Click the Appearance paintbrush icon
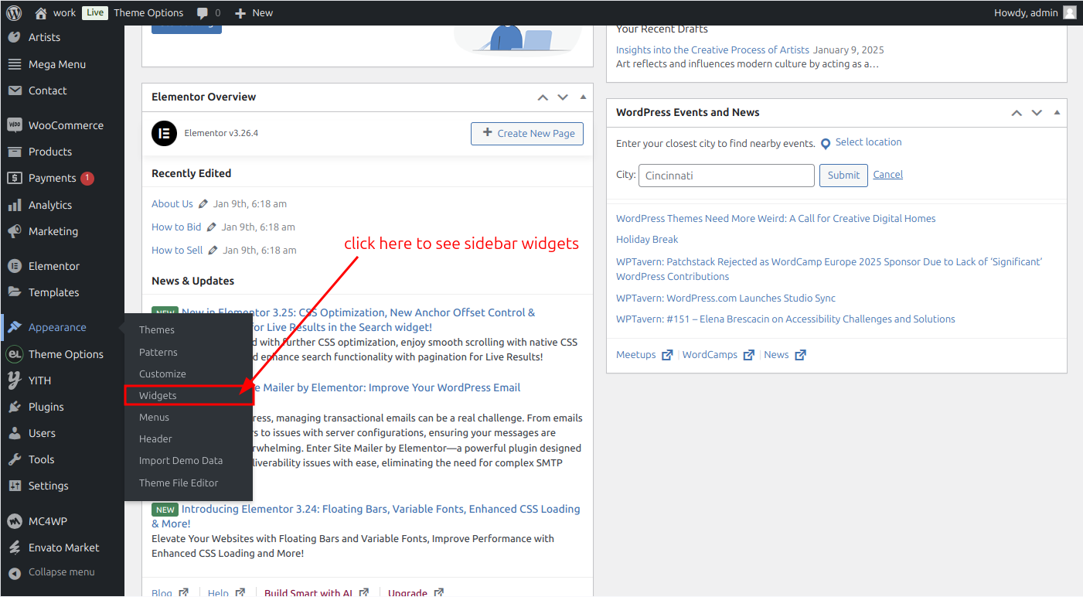1083x597 pixels. [x=14, y=327]
